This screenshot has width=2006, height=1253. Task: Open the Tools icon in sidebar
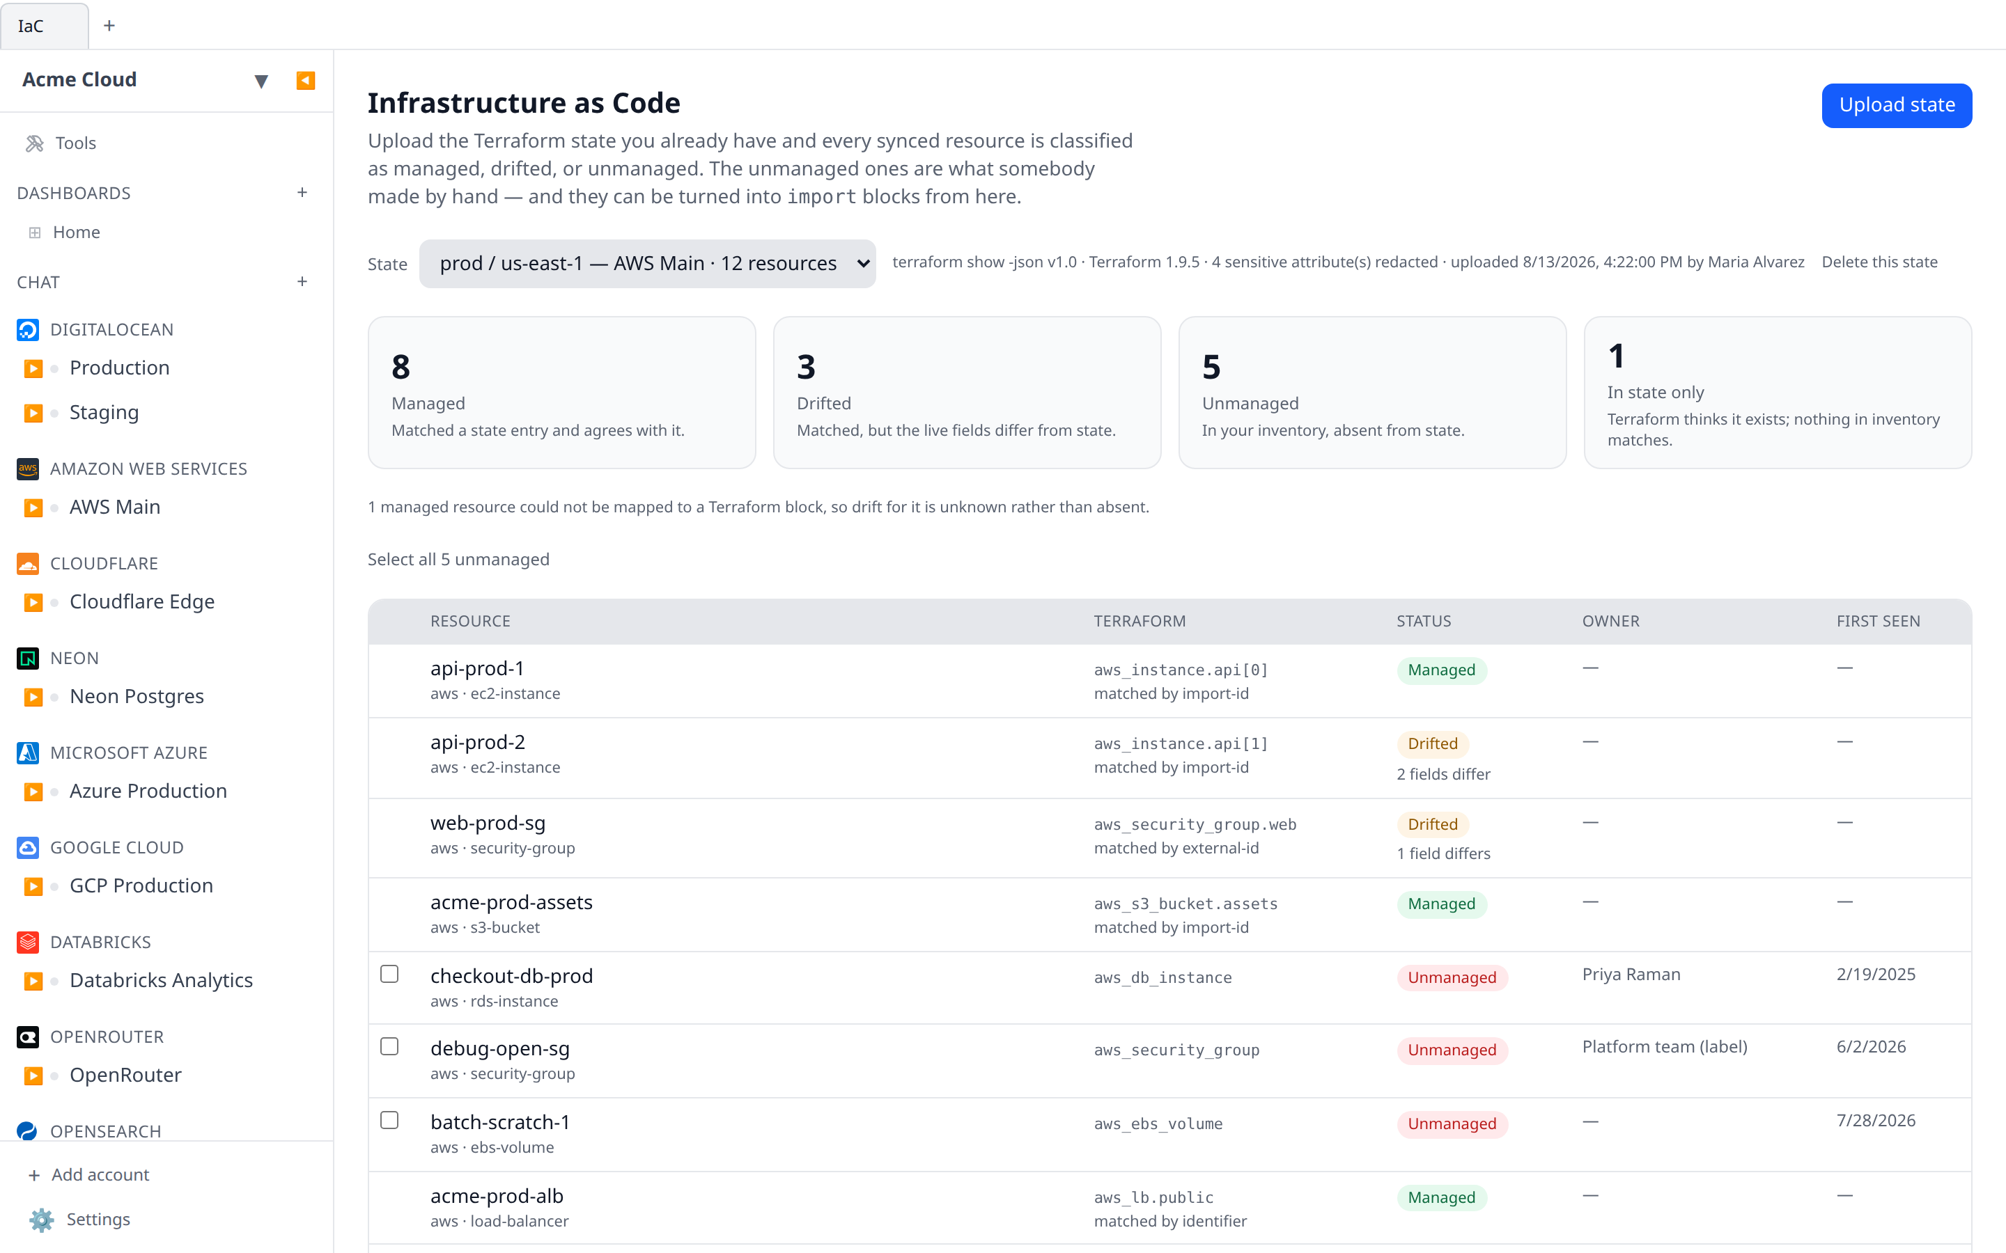(34, 143)
